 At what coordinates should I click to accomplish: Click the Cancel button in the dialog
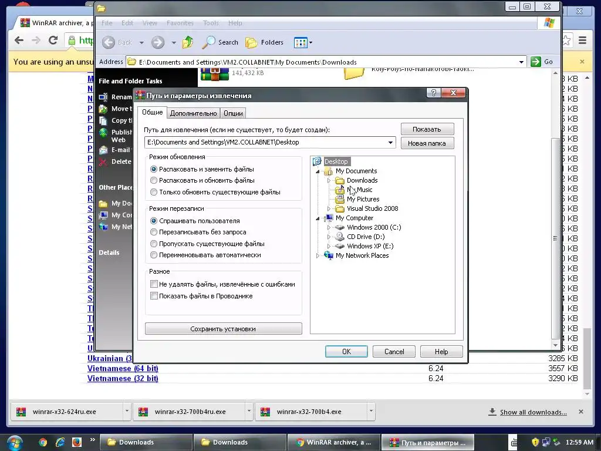click(x=394, y=351)
